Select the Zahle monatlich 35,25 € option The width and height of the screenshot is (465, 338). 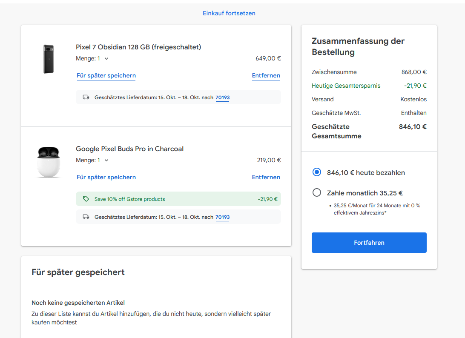coord(316,193)
